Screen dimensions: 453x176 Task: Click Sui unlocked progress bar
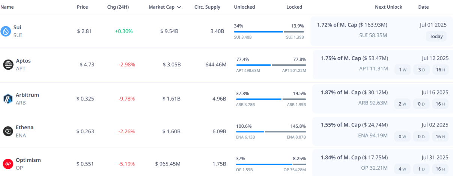[x=259, y=32]
